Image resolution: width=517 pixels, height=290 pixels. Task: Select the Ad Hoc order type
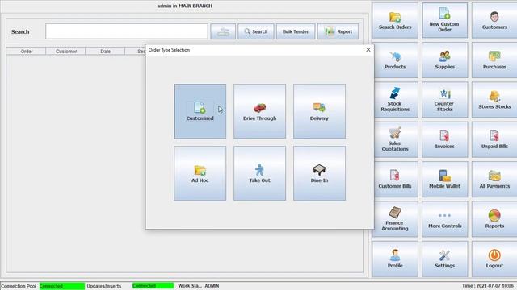pos(200,173)
